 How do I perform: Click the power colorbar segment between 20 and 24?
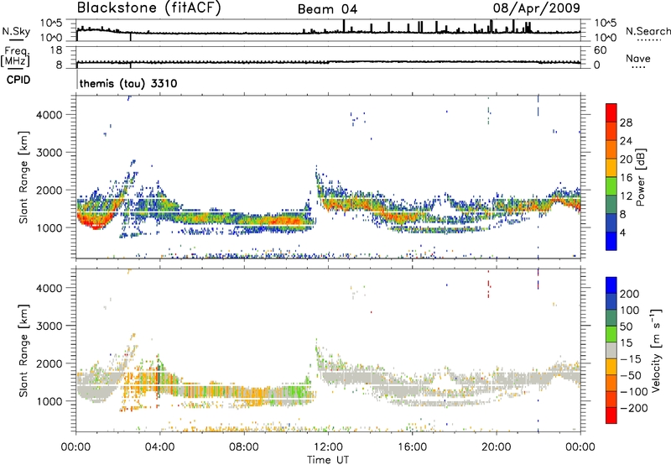coord(611,149)
